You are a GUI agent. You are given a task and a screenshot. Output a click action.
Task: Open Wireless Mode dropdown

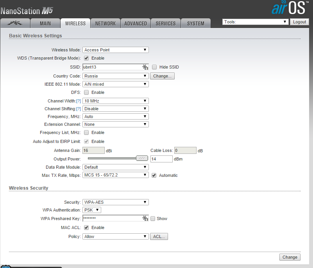(116, 50)
